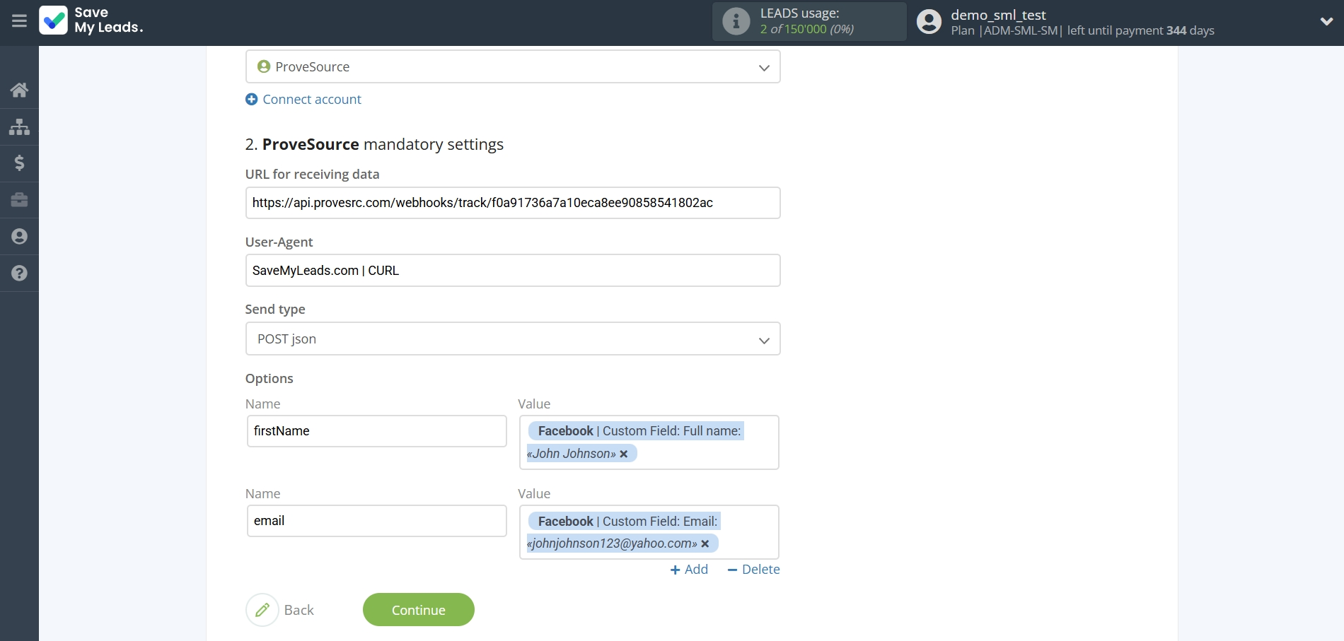The height and width of the screenshot is (641, 1344).
Task: Open Help via the question mark icon
Action: (x=19, y=274)
